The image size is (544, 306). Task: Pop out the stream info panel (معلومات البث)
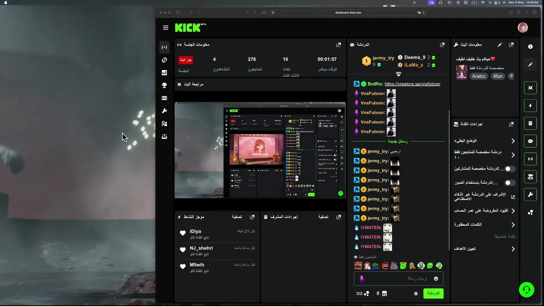(x=511, y=45)
